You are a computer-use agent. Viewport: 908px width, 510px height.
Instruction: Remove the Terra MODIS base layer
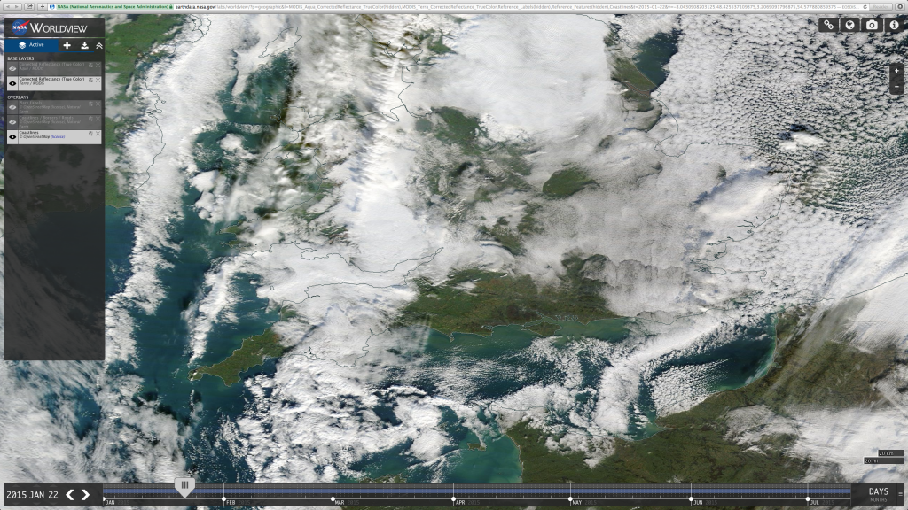(x=98, y=80)
